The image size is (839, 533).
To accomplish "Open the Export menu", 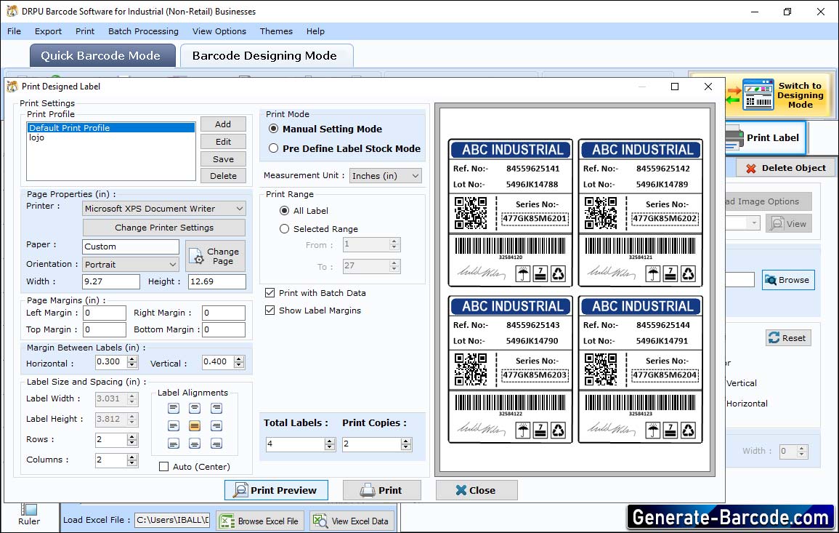I will click(x=48, y=31).
